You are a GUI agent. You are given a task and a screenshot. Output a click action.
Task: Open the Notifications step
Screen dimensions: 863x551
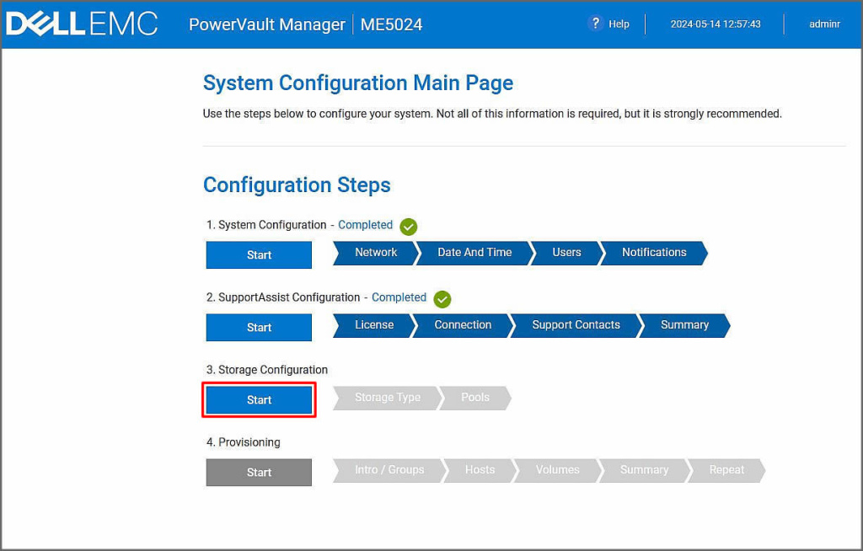pyautogui.click(x=654, y=253)
